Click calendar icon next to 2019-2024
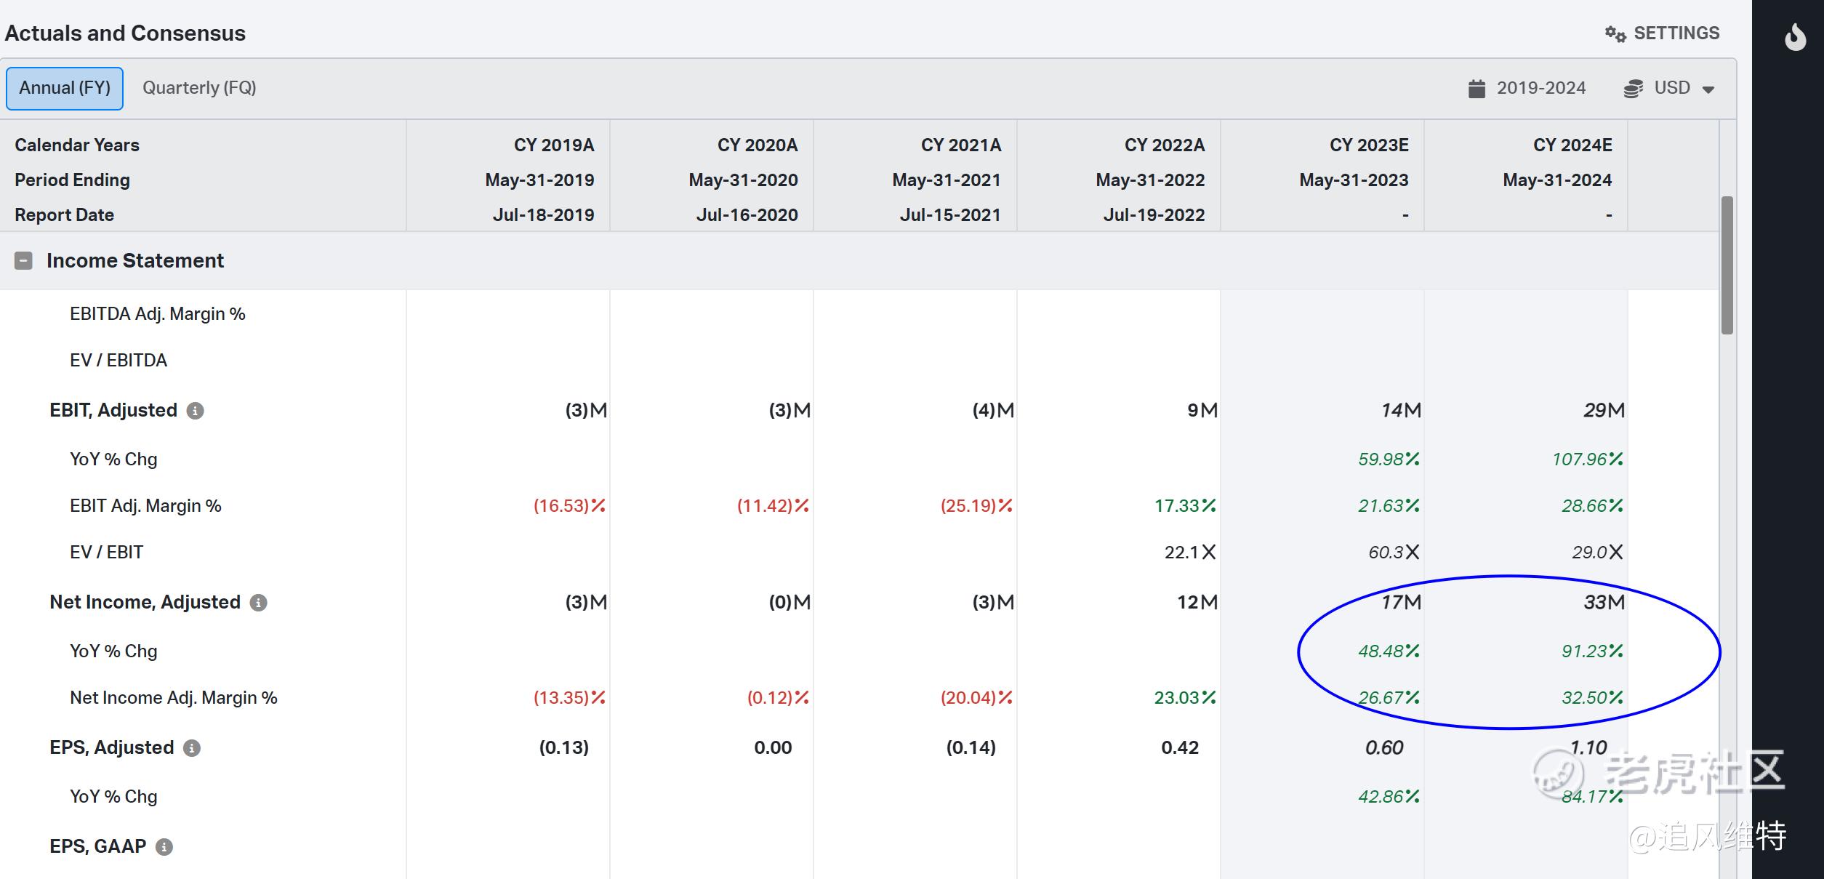 [1477, 89]
